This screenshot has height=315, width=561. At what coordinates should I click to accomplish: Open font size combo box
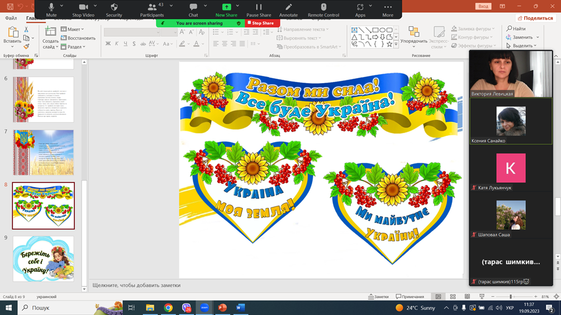click(169, 32)
